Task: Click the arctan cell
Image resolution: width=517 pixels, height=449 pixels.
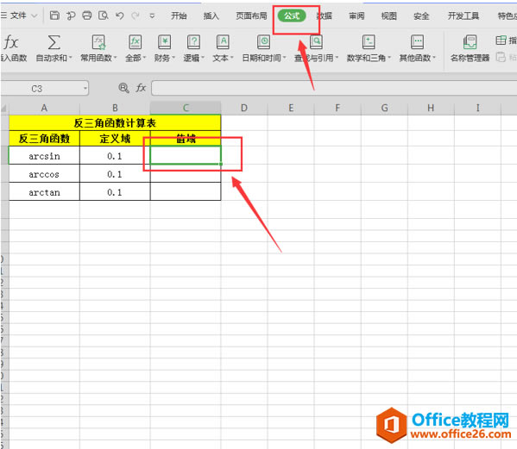Action: tap(44, 192)
